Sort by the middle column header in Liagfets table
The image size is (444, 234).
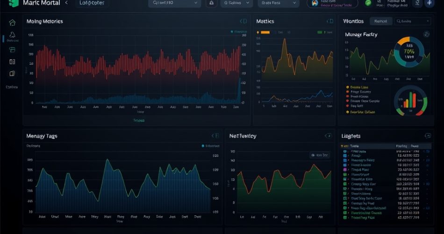pos(401,146)
